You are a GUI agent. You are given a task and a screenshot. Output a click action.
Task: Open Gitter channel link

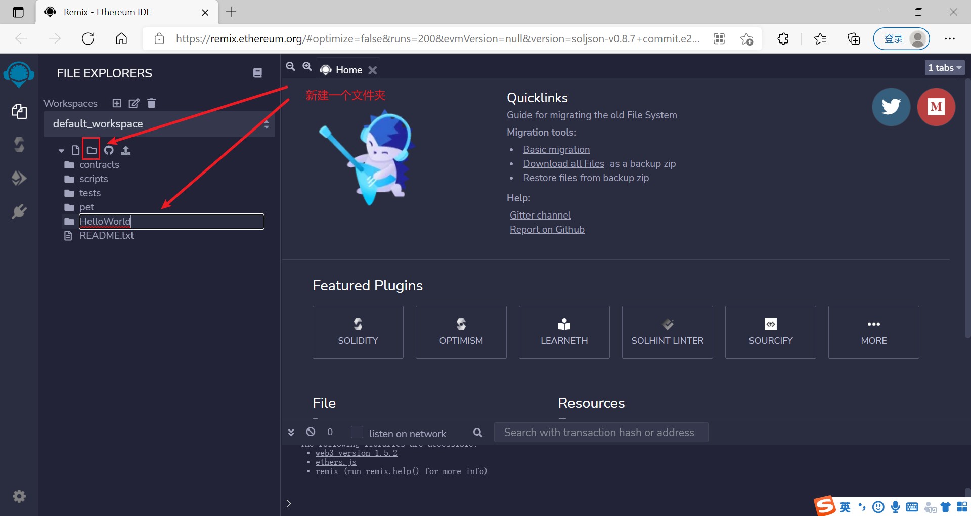pos(540,215)
